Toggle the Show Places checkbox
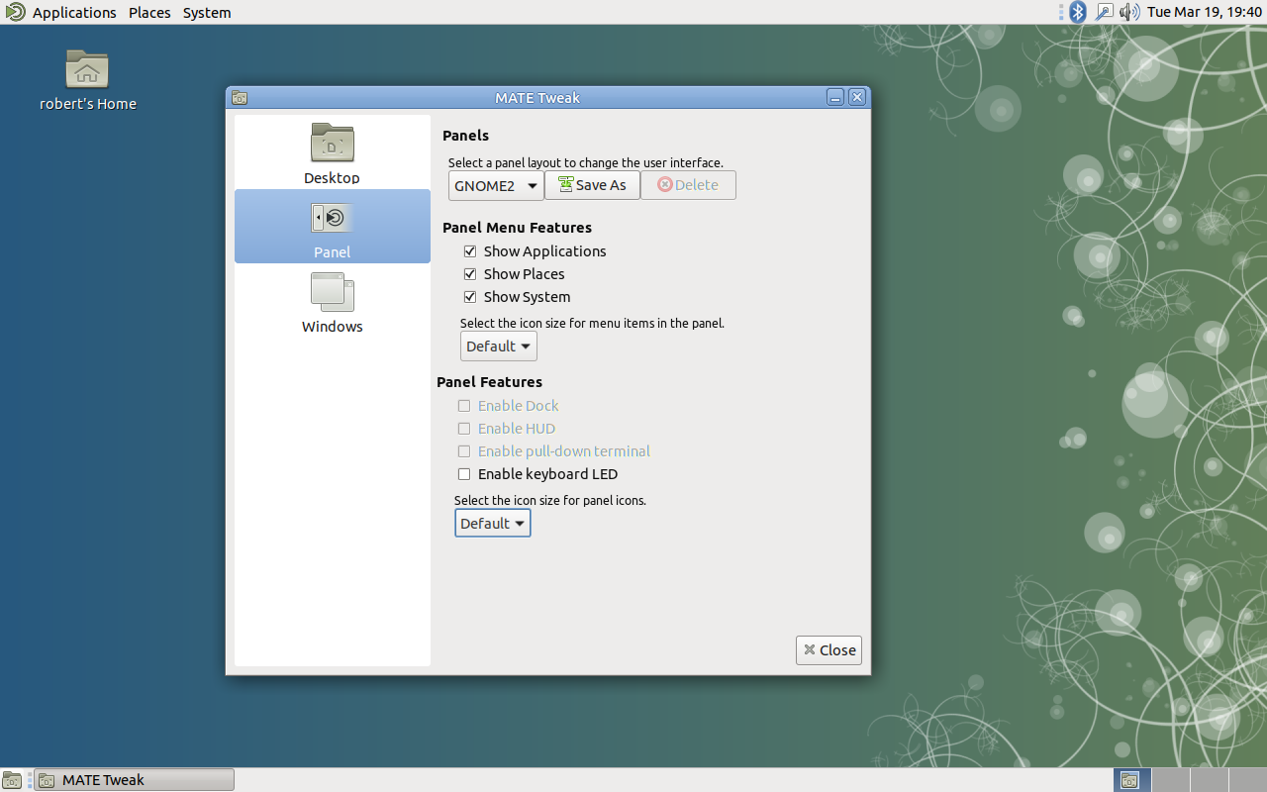The height and width of the screenshot is (792, 1267). [x=470, y=274]
